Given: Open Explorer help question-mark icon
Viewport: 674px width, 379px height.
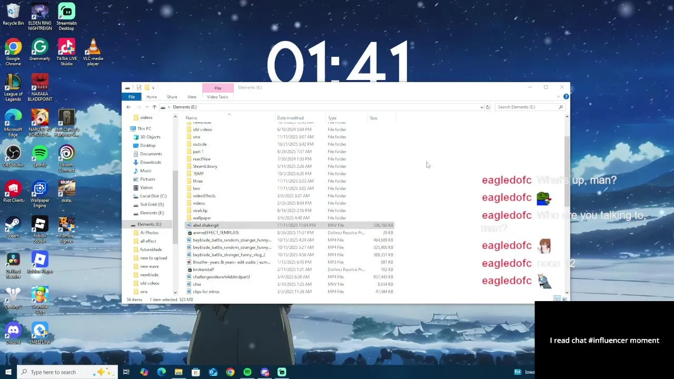Looking at the screenshot, I should click(566, 96).
